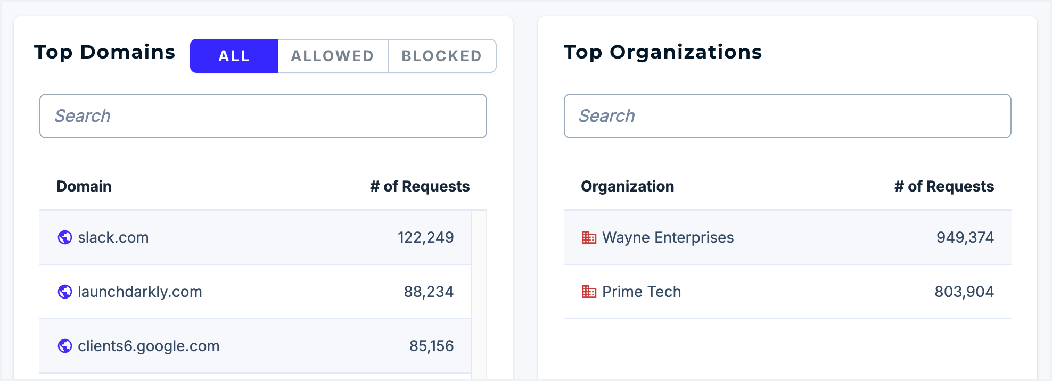The width and height of the screenshot is (1052, 381).
Task: Switch to the ALL domains filter
Action: pyautogui.click(x=234, y=56)
